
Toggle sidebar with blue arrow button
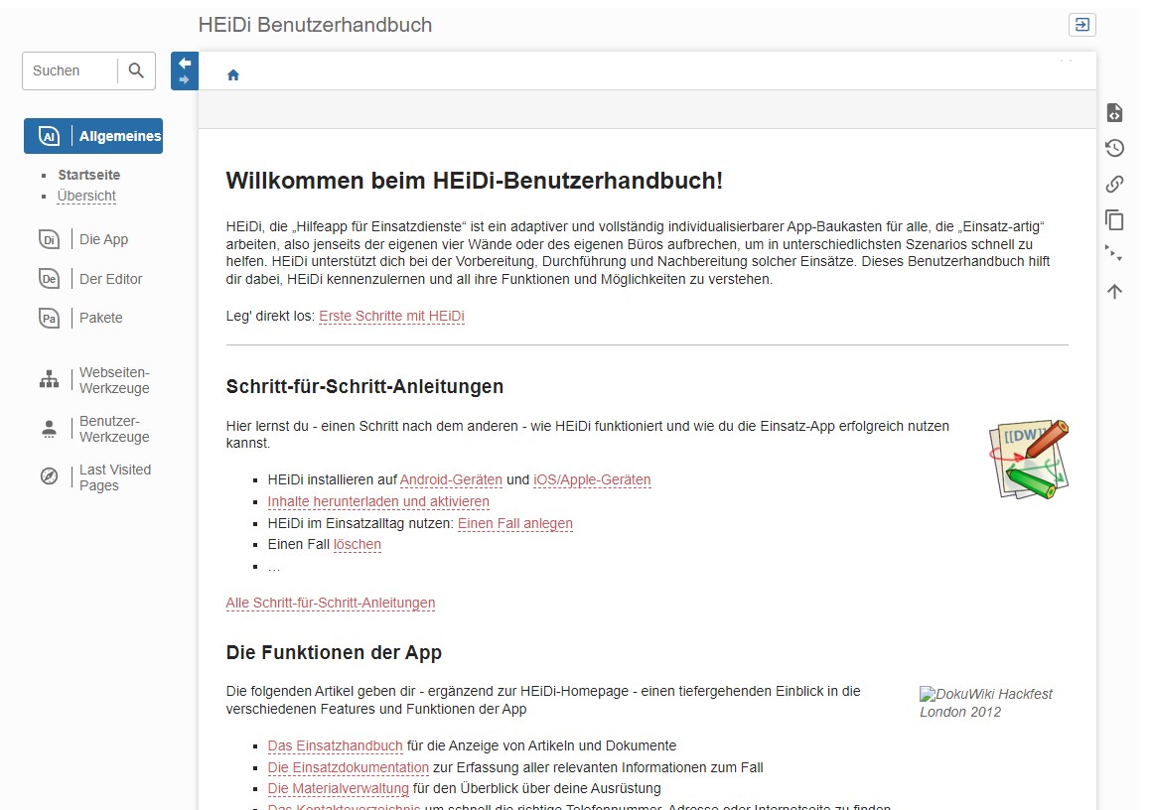185,70
